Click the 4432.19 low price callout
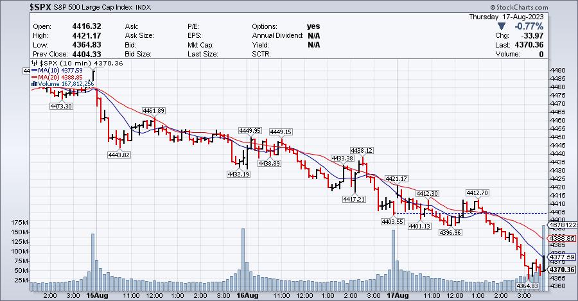Viewport: 578px width, 301px height. [238, 175]
